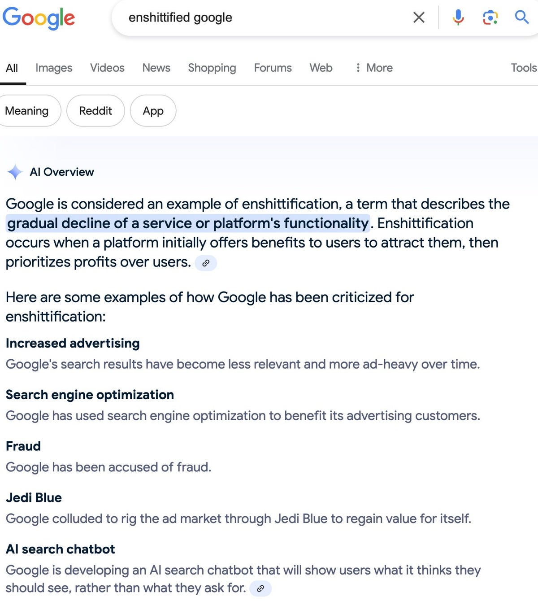
Task: Click the AI Overview sparkle icon
Action: 15,172
